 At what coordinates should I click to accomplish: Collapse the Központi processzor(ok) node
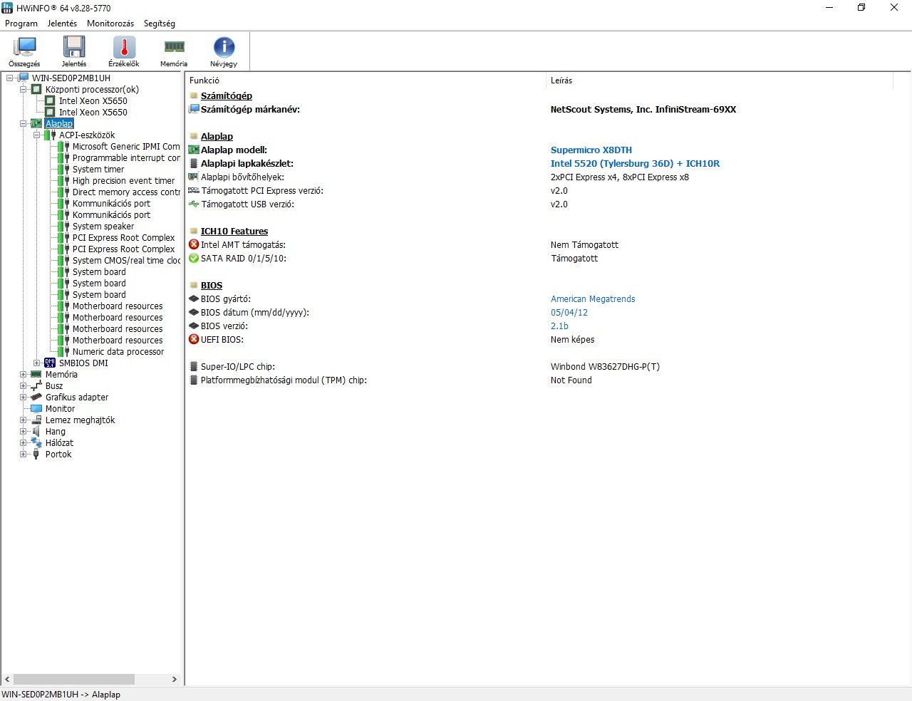pos(23,90)
